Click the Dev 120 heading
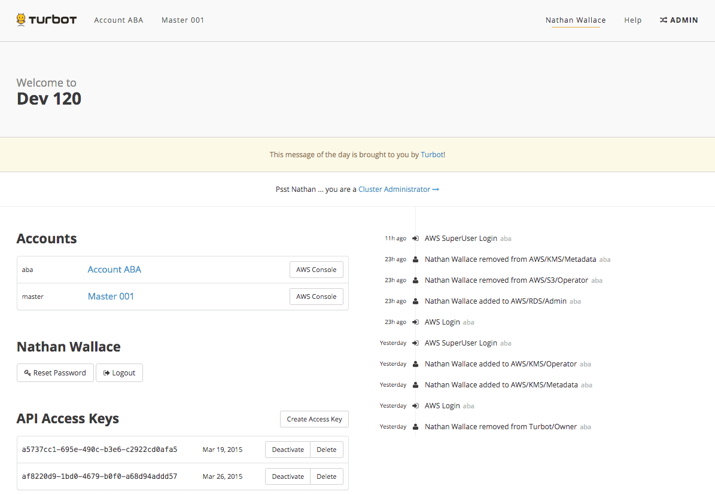Screen dimensions: 715x495 pyautogui.click(x=49, y=99)
